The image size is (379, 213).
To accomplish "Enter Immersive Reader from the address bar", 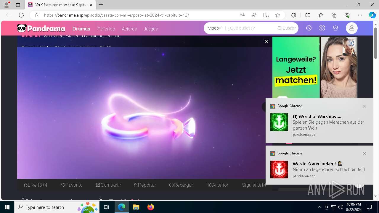I will [266, 15].
